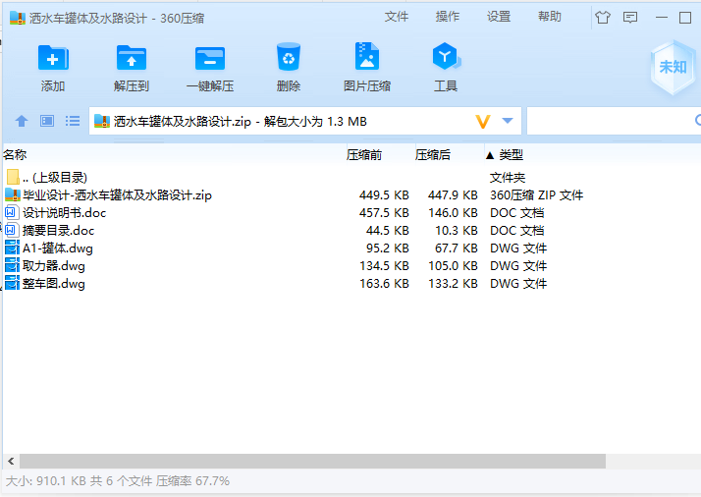Click the 44.5 KB size value

388,231
